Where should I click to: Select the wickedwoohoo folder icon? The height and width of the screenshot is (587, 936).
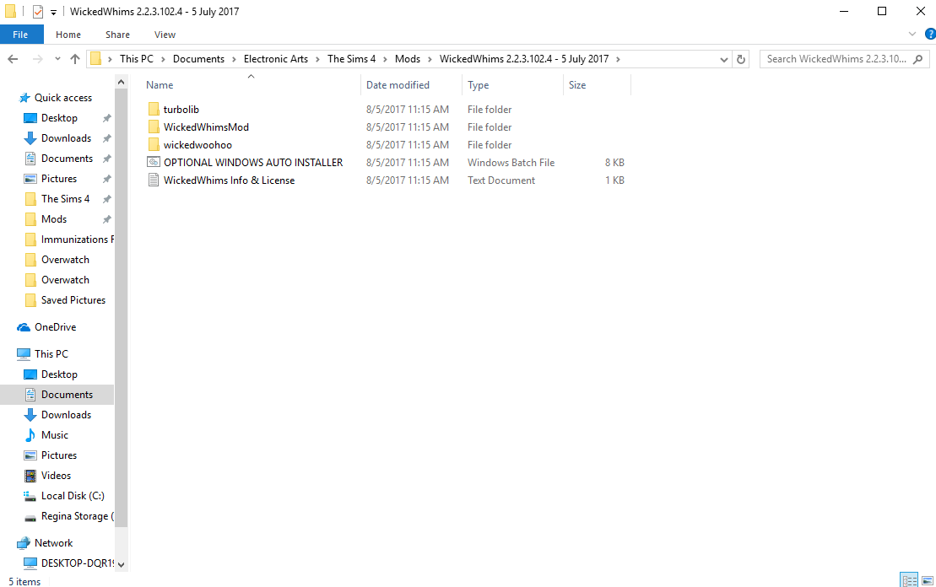(x=154, y=145)
